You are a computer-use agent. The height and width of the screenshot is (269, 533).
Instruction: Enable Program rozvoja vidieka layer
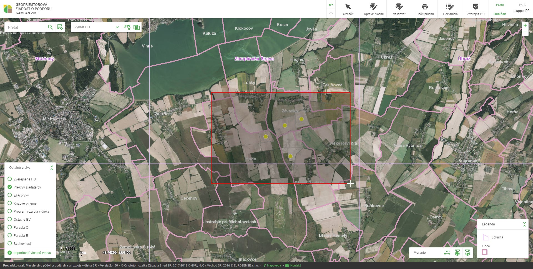(10, 211)
